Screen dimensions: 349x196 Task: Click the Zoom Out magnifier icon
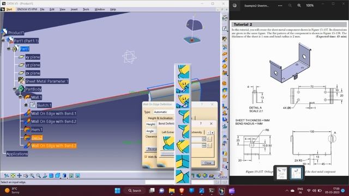point(39,176)
